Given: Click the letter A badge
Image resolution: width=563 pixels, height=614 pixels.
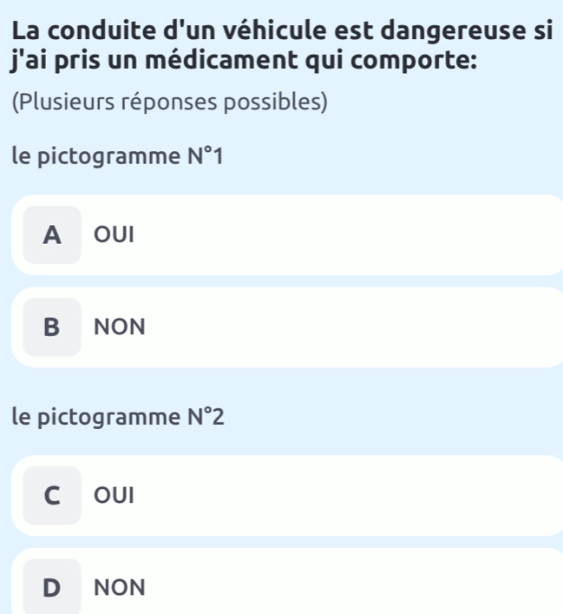Looking at the screenshot, I should coord(52,234).
